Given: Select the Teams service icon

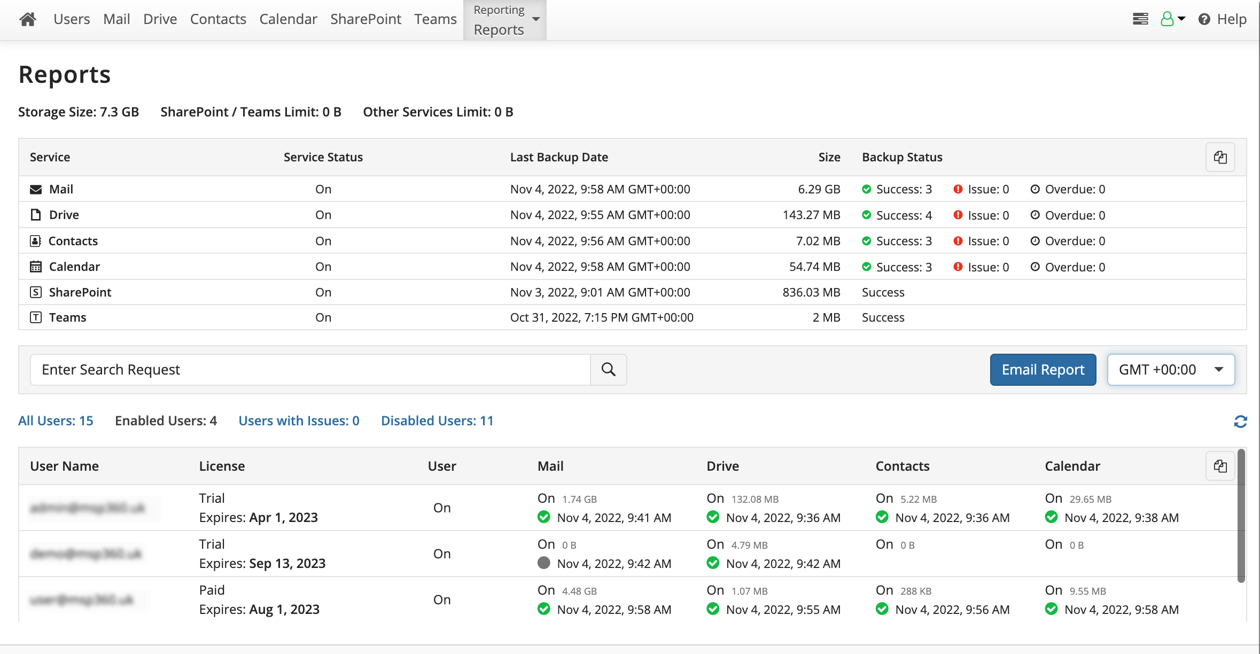Looking at the screenshot, I should pyautogui.click(x=36, y=317).
